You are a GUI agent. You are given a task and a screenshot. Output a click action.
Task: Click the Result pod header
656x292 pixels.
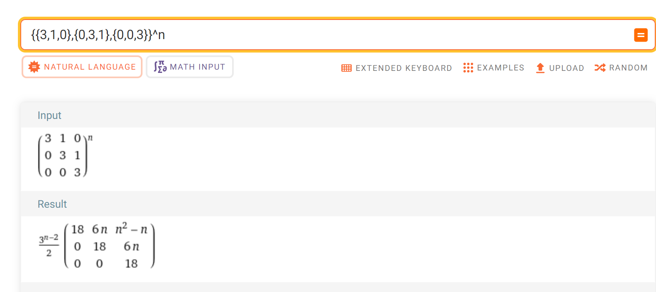tap(52, 204)
